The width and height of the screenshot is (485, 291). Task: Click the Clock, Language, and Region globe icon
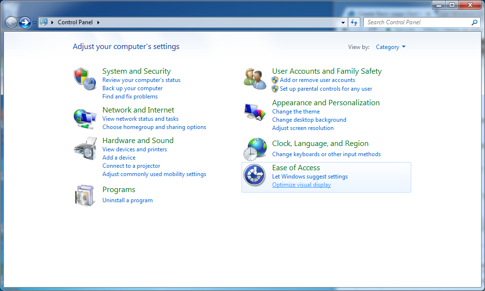pos(255,149)
